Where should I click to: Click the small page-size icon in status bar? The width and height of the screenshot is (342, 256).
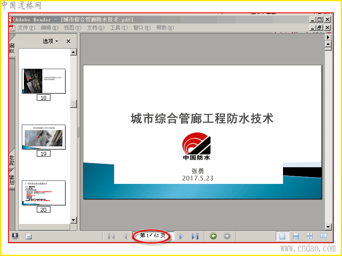[x=29, y=236]
